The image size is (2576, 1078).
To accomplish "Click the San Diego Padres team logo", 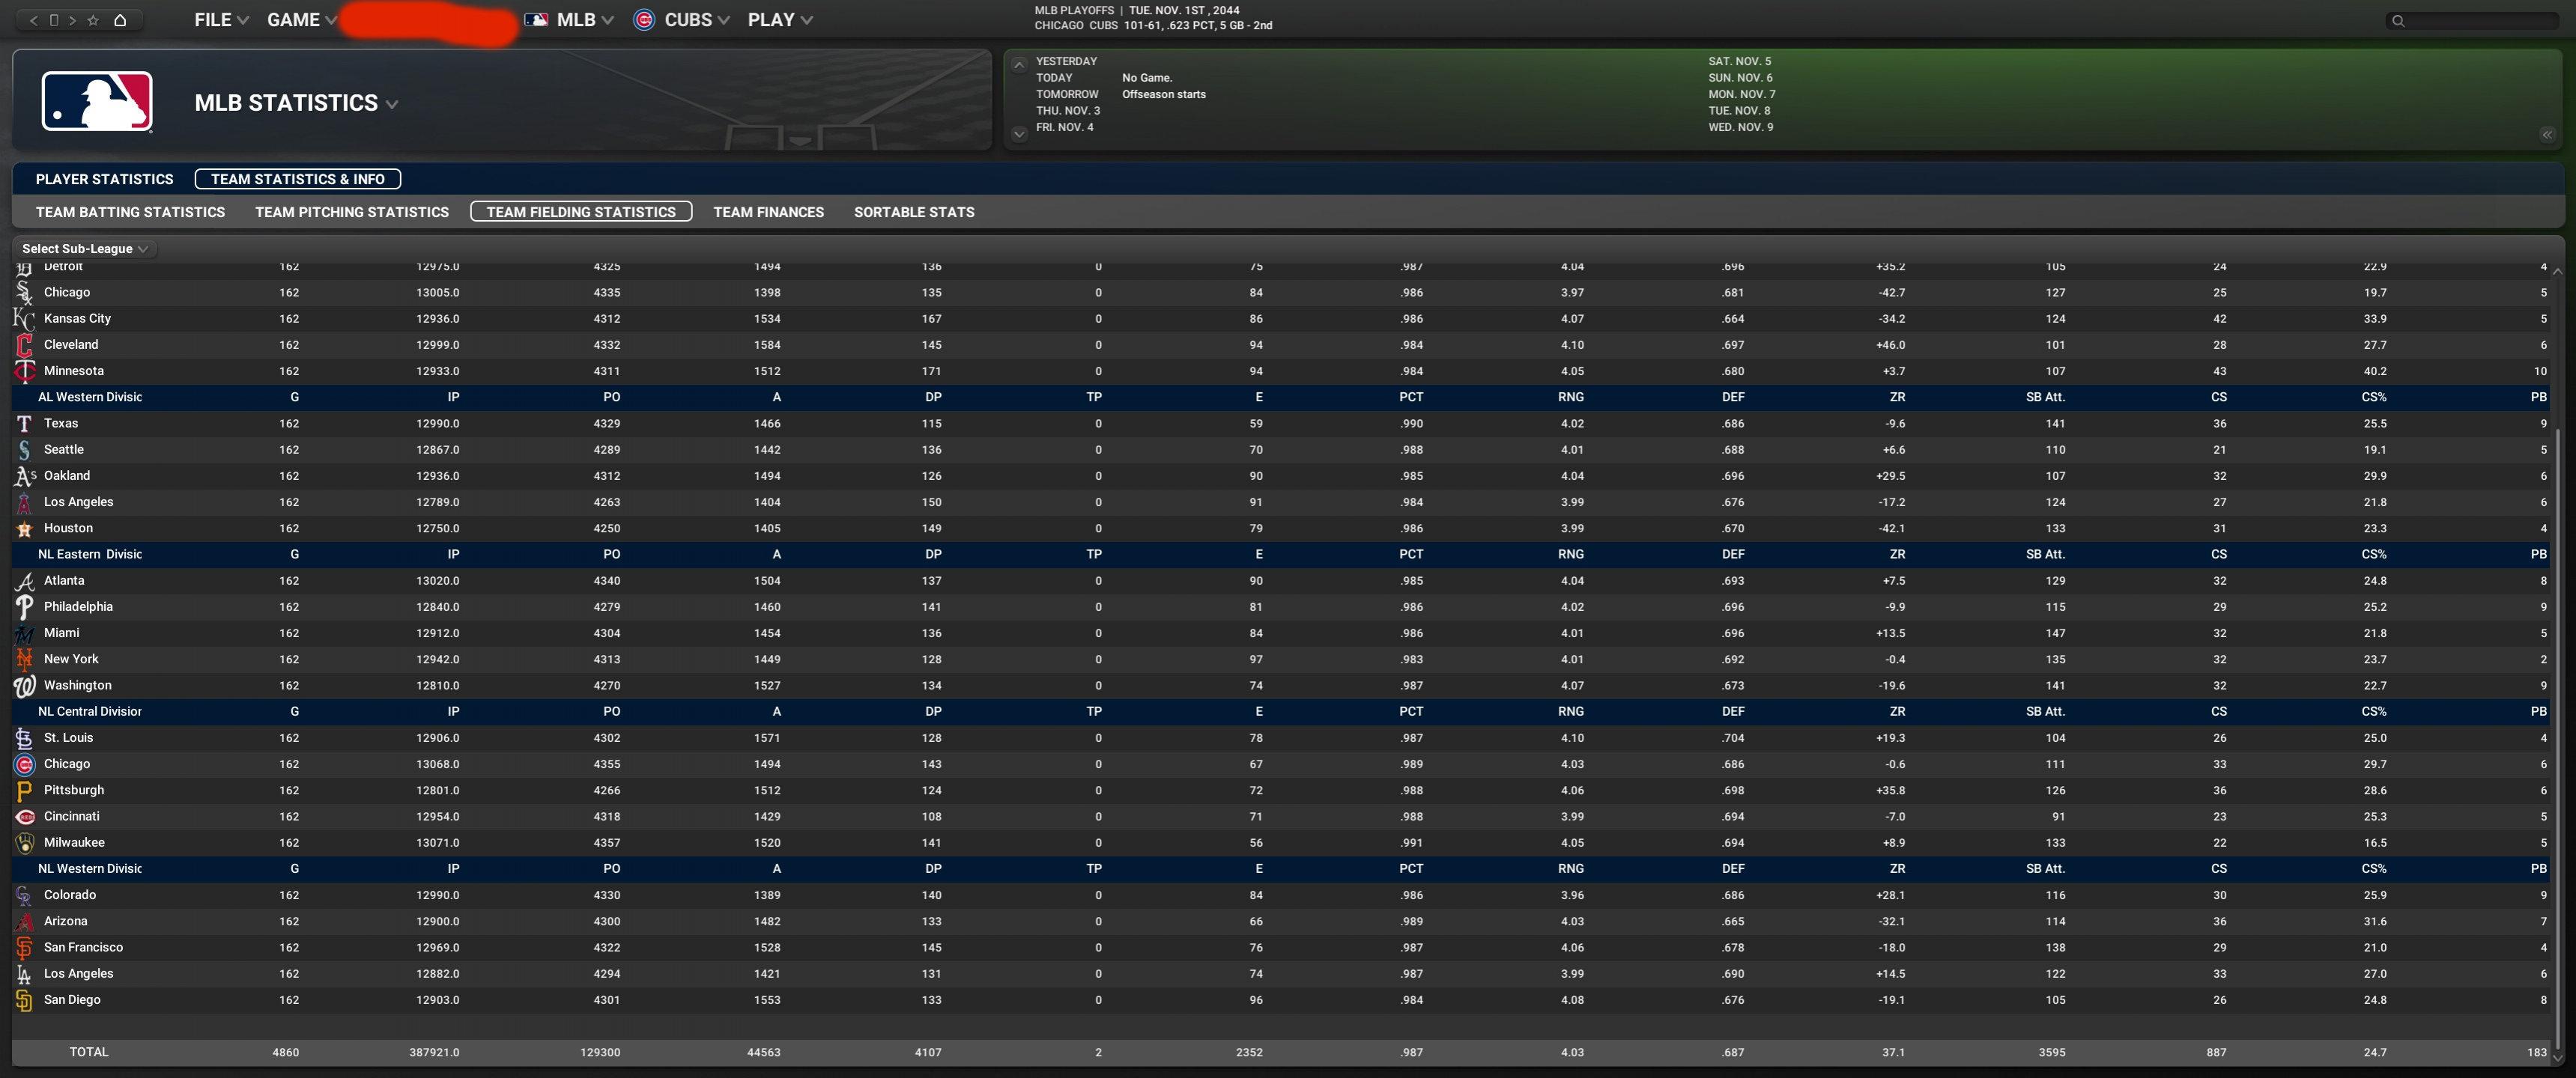I will [x=24, y=1000].
